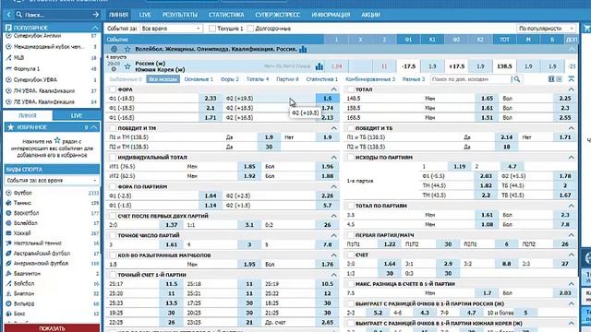Screen dimensions: 591x332
Task: Click the Формула 1 icon in popular list
Action: click(x=8, y=69)
